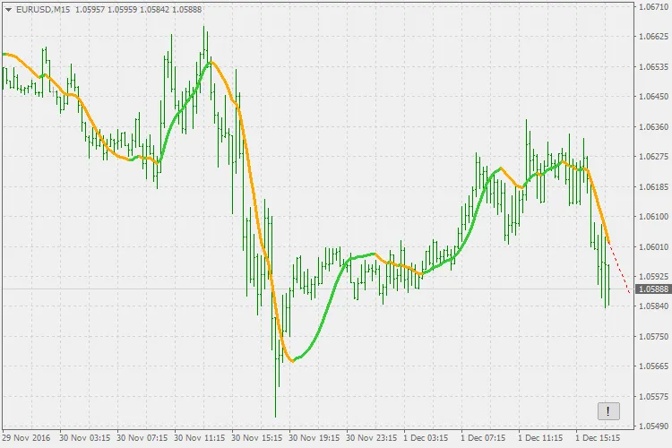This screenshot has width=672, height=448.
Task: Click the 30 Nov 23:15 time label
Action: 371,439
